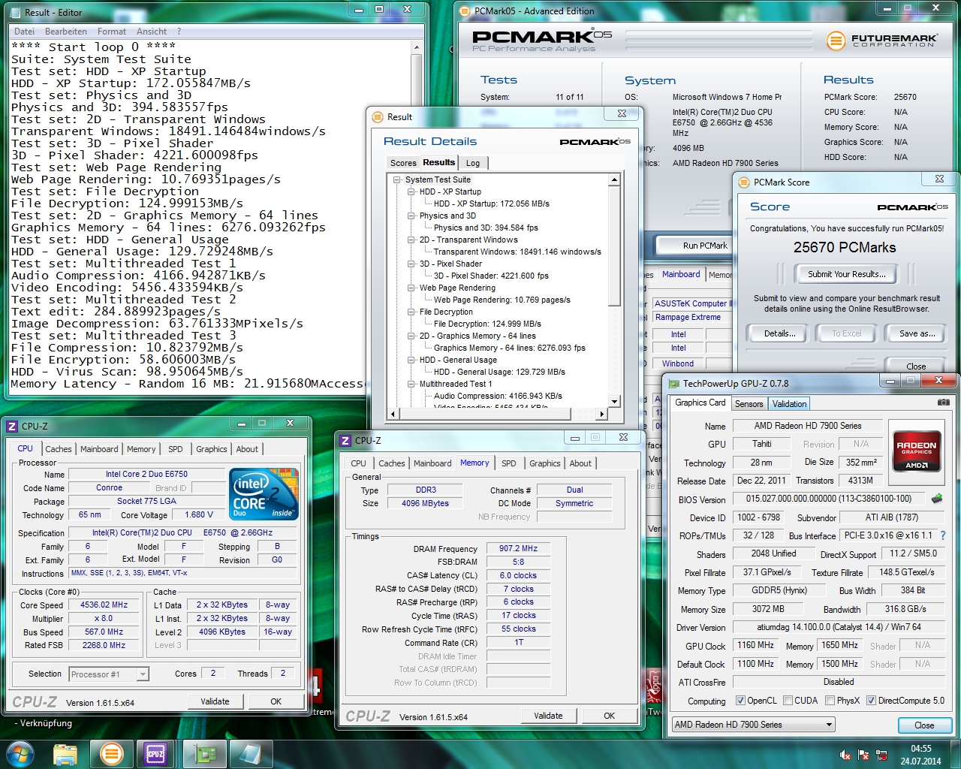
Task: Collapse the Web Page Rendering node
Action: coord(411,288)
